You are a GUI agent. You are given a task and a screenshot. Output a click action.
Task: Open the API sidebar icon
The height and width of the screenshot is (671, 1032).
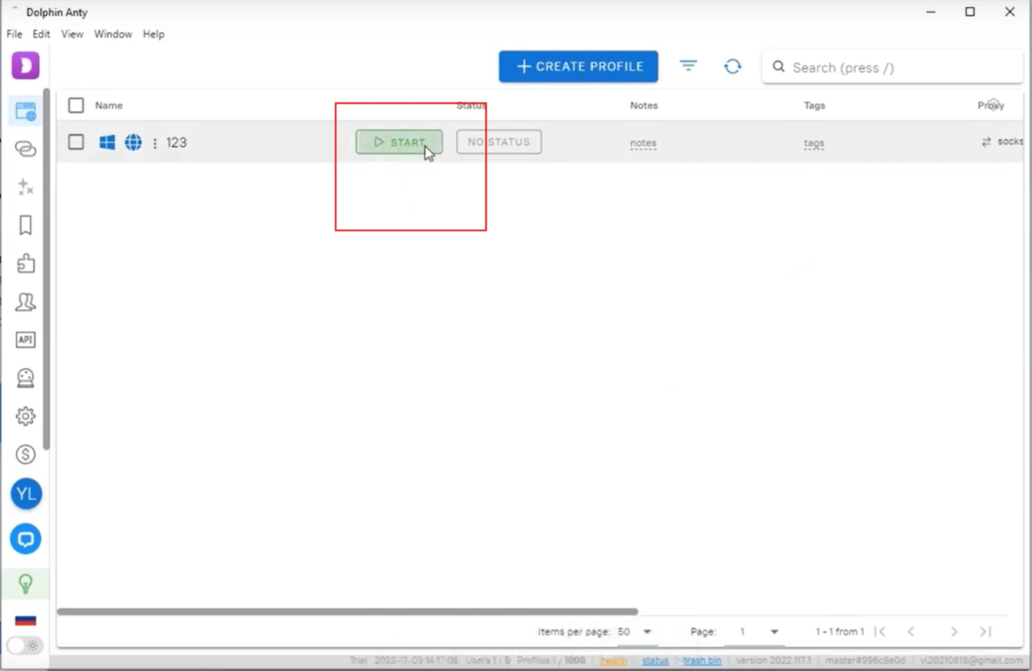pyautogui.click(x=25, y=340)
